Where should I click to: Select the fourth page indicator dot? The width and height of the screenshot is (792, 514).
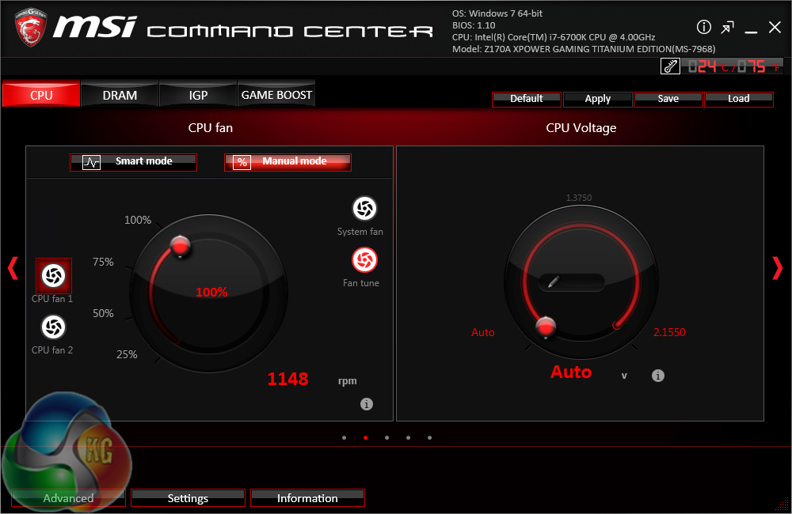click(408, 438)
